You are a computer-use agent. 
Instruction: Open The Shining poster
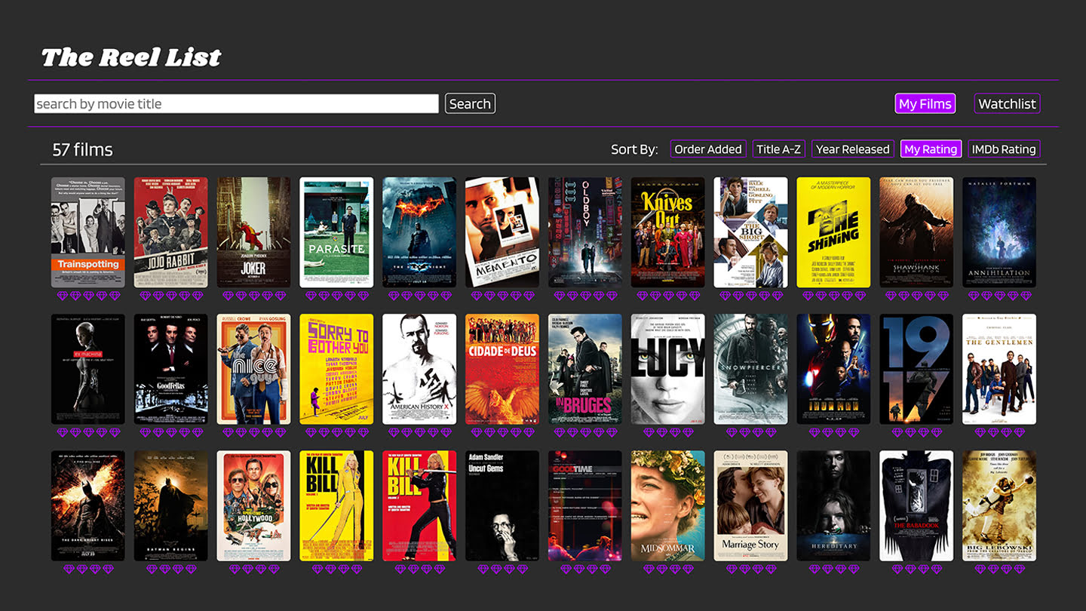tap(834, 232)
